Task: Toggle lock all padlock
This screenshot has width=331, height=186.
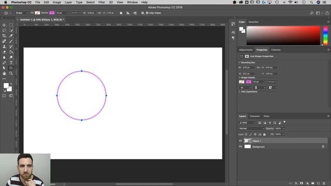Action: pos(264,134)
